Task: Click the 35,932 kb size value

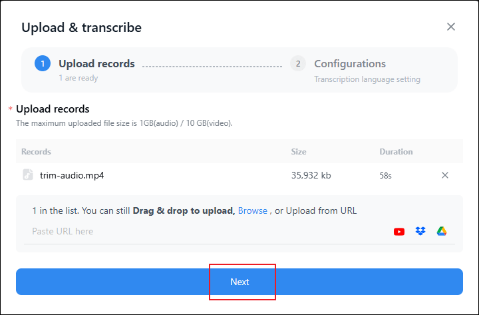Action: point(311,176)
